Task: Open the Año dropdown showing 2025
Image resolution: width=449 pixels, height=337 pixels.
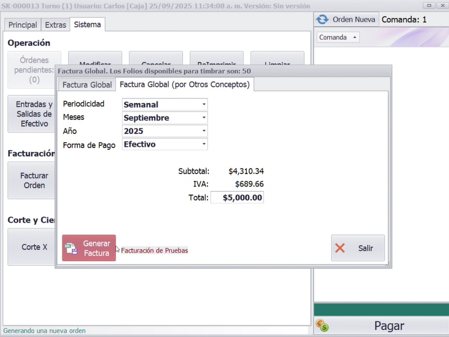Action: (204, 131)
